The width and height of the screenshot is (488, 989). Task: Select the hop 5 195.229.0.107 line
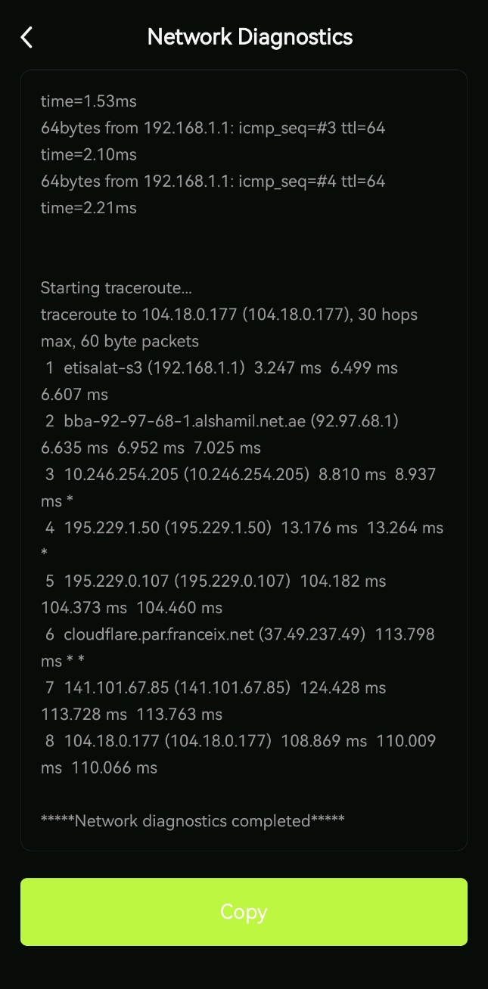tap(216, 594)
